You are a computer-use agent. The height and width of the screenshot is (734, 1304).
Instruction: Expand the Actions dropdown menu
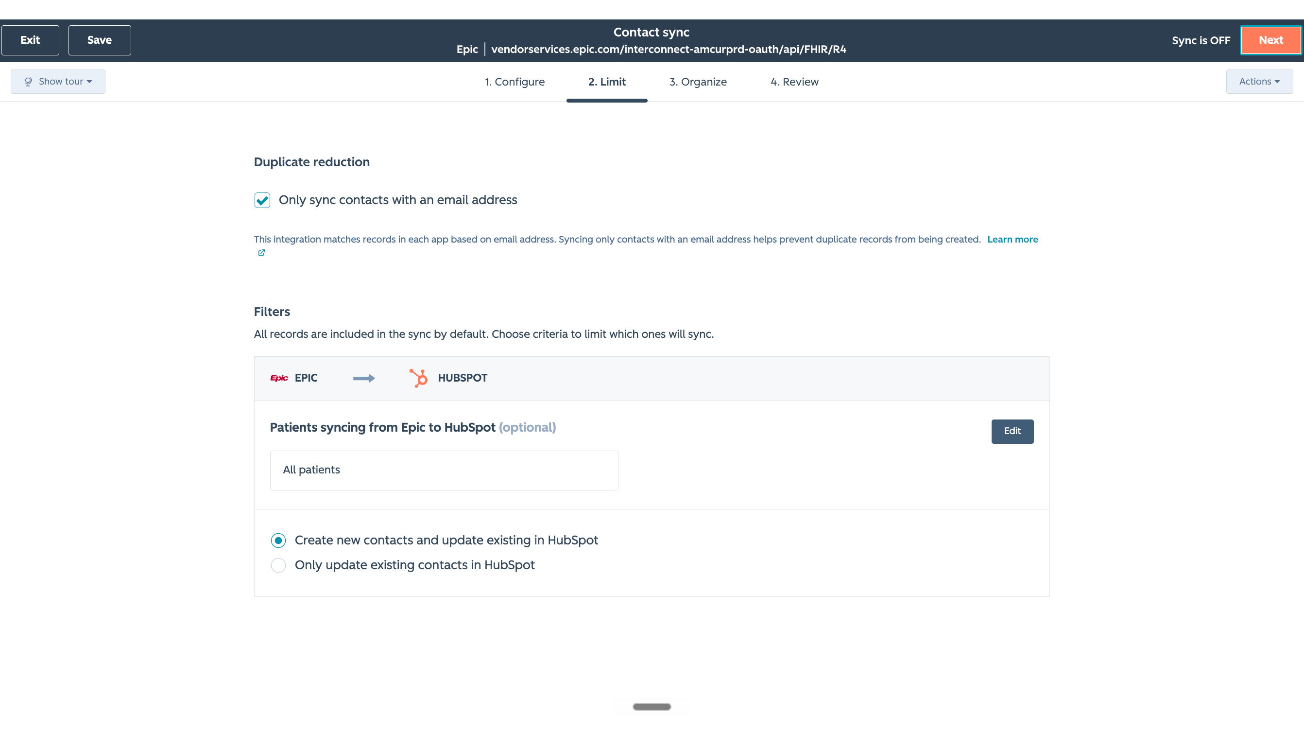pyautogui.click(x=1259, y=82)
